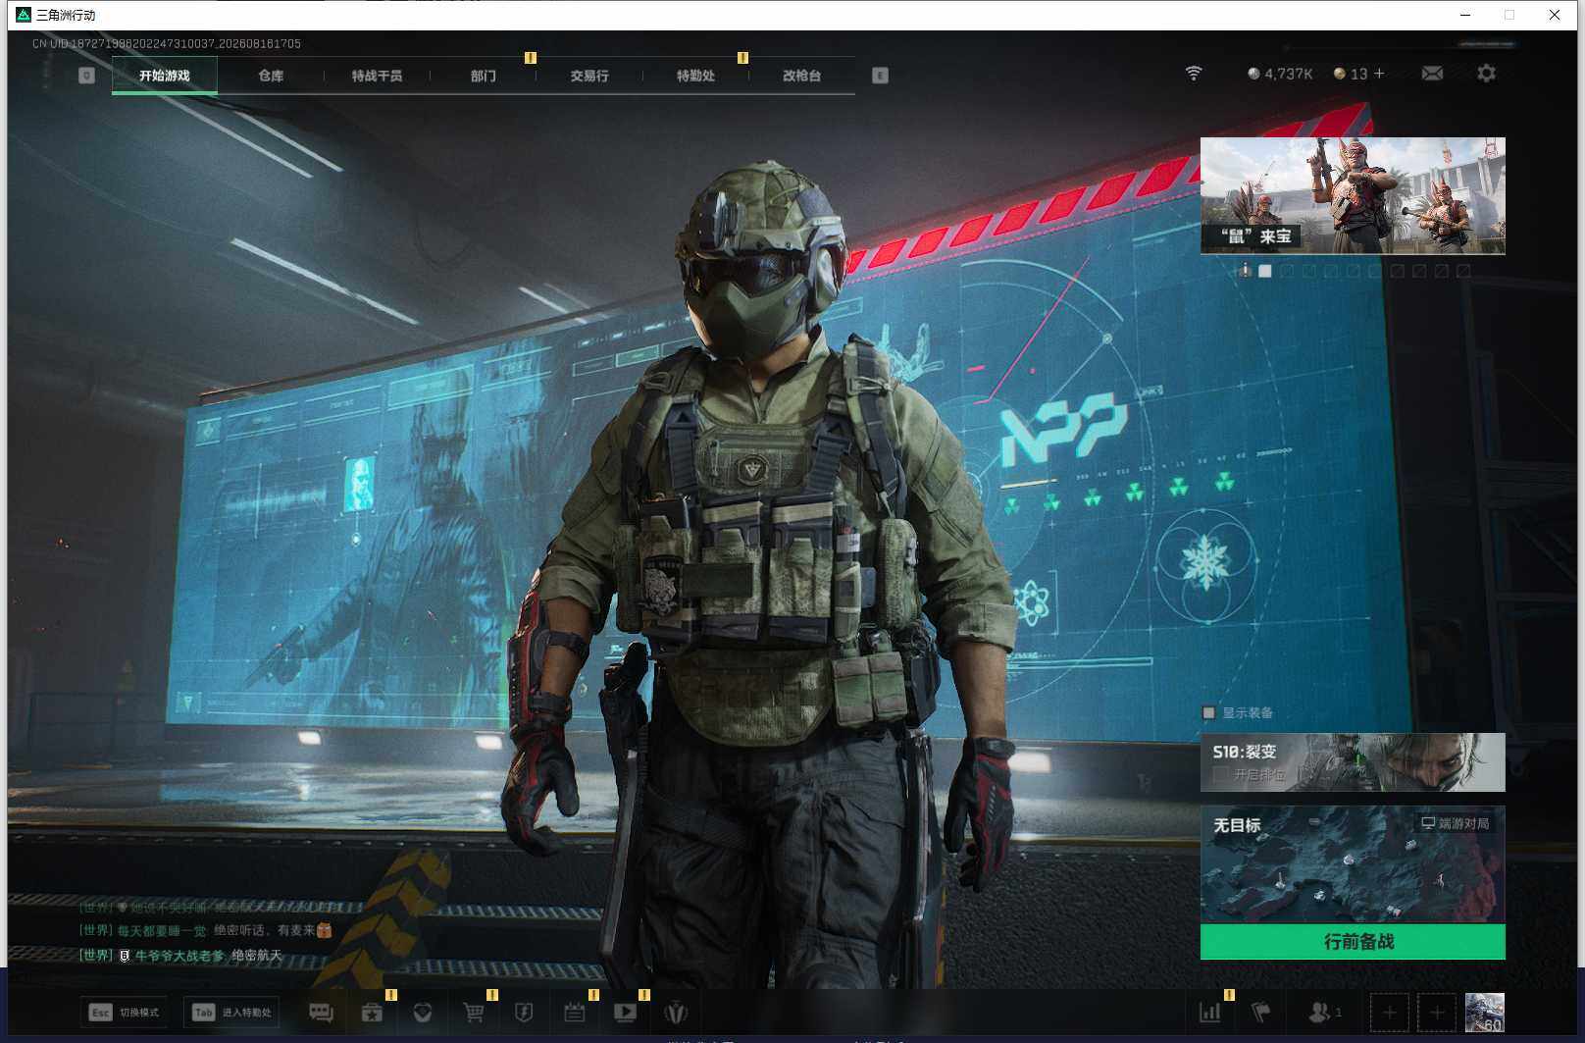
Task: Click the CN UID text
Action: point(167,43)
